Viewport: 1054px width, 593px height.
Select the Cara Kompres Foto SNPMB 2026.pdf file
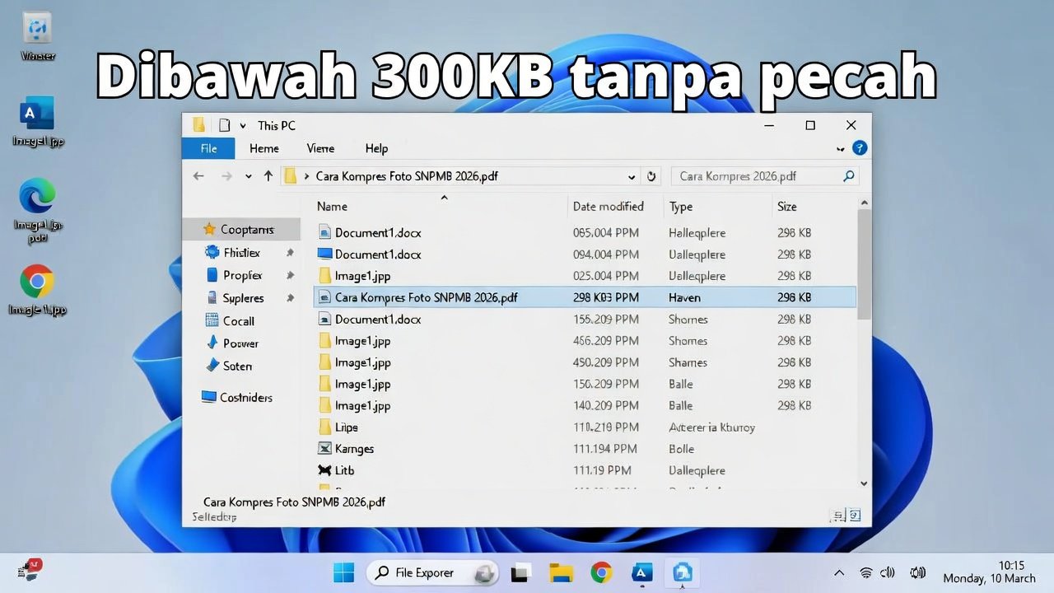pos(585,297)
